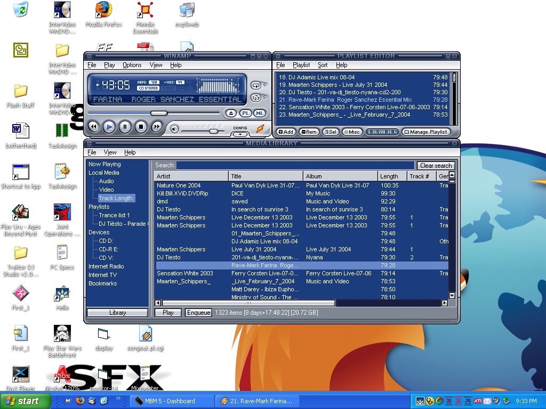Launch Play Uru - Ages Beyond Myst icon
The width and height of the screenshot is (546, 409).
(21, 220)
